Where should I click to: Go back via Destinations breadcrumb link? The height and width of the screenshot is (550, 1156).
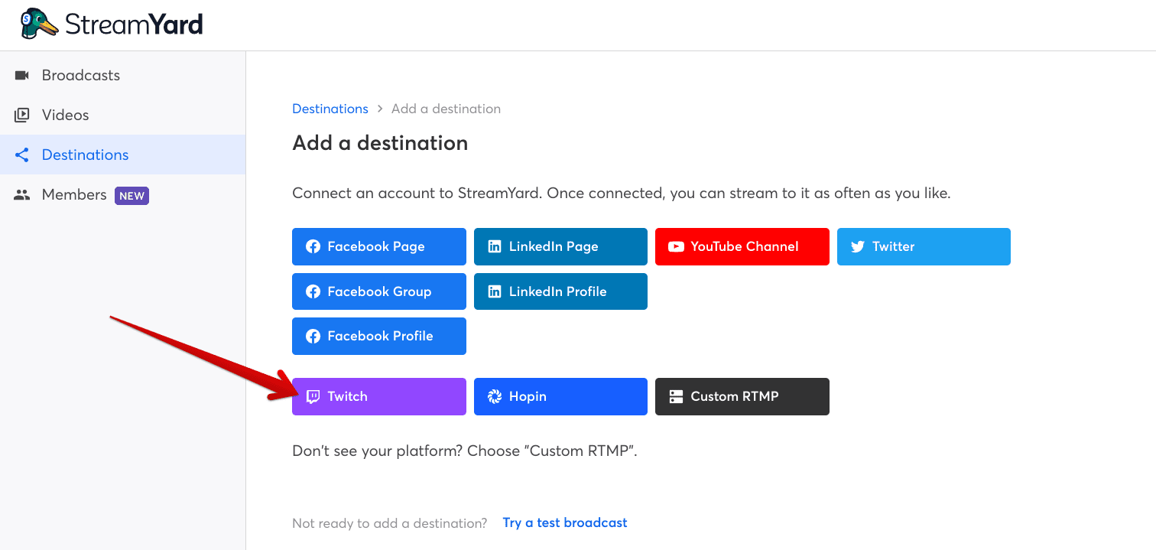(330, 109)
